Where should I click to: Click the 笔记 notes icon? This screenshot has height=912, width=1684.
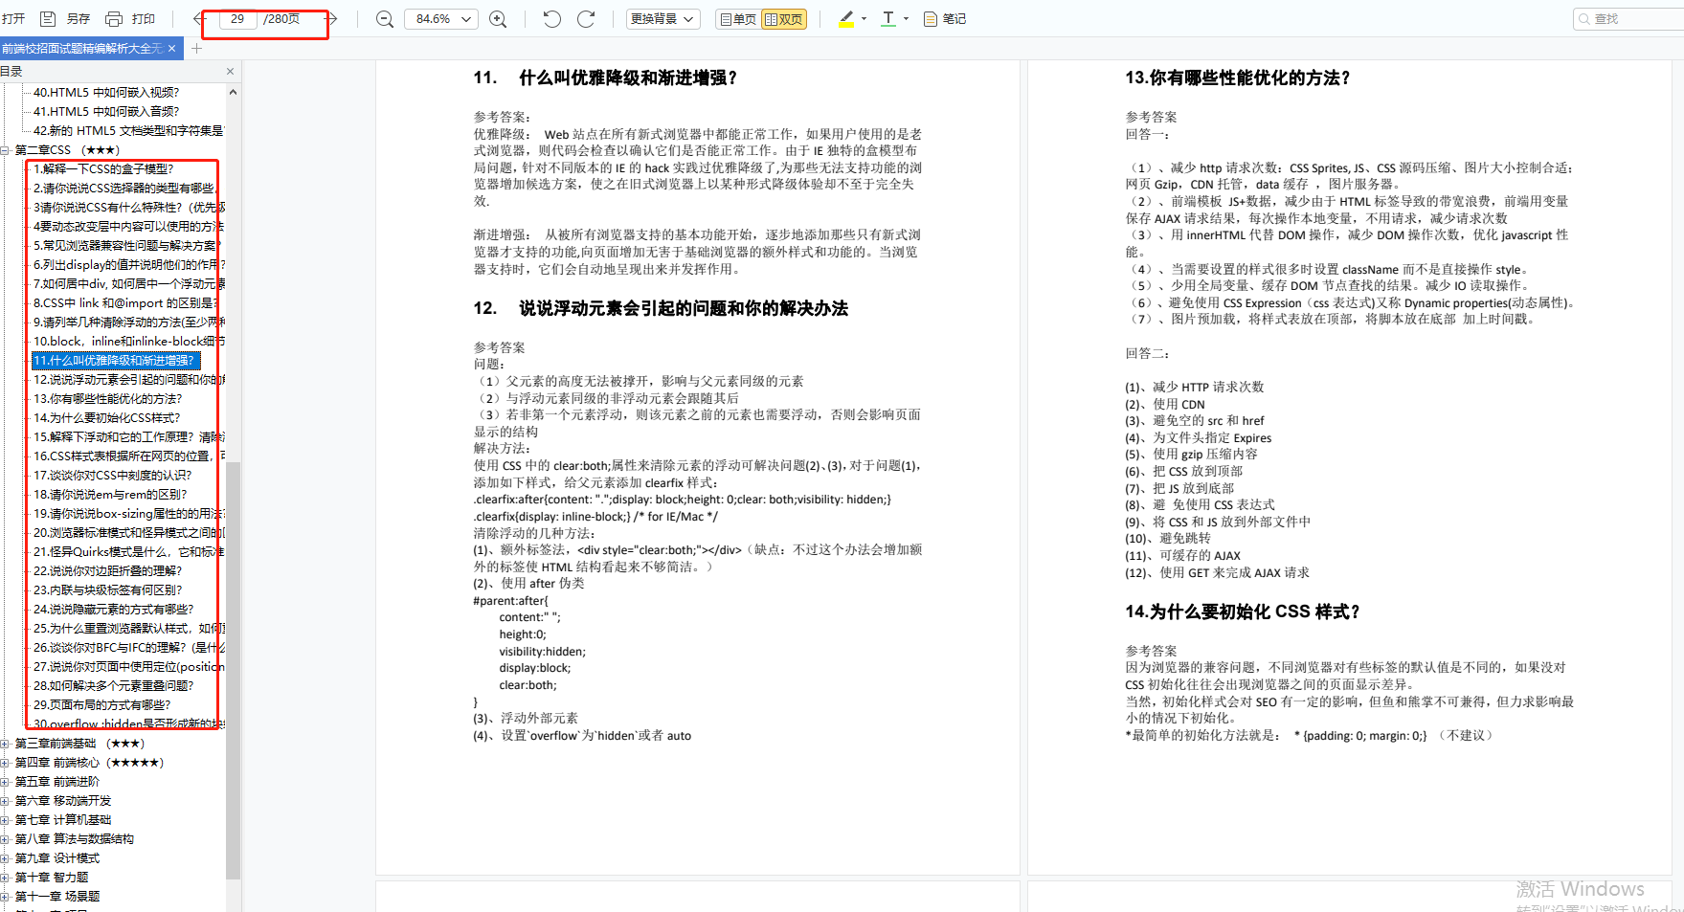click(930, 19)
